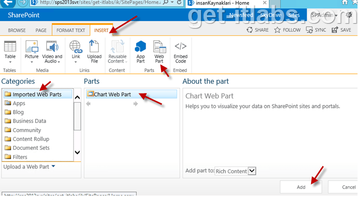The image size is (358, 197).
Task: Click the Table icon in the ribbon
Action: pyautogui.click(x=10, y=46)
